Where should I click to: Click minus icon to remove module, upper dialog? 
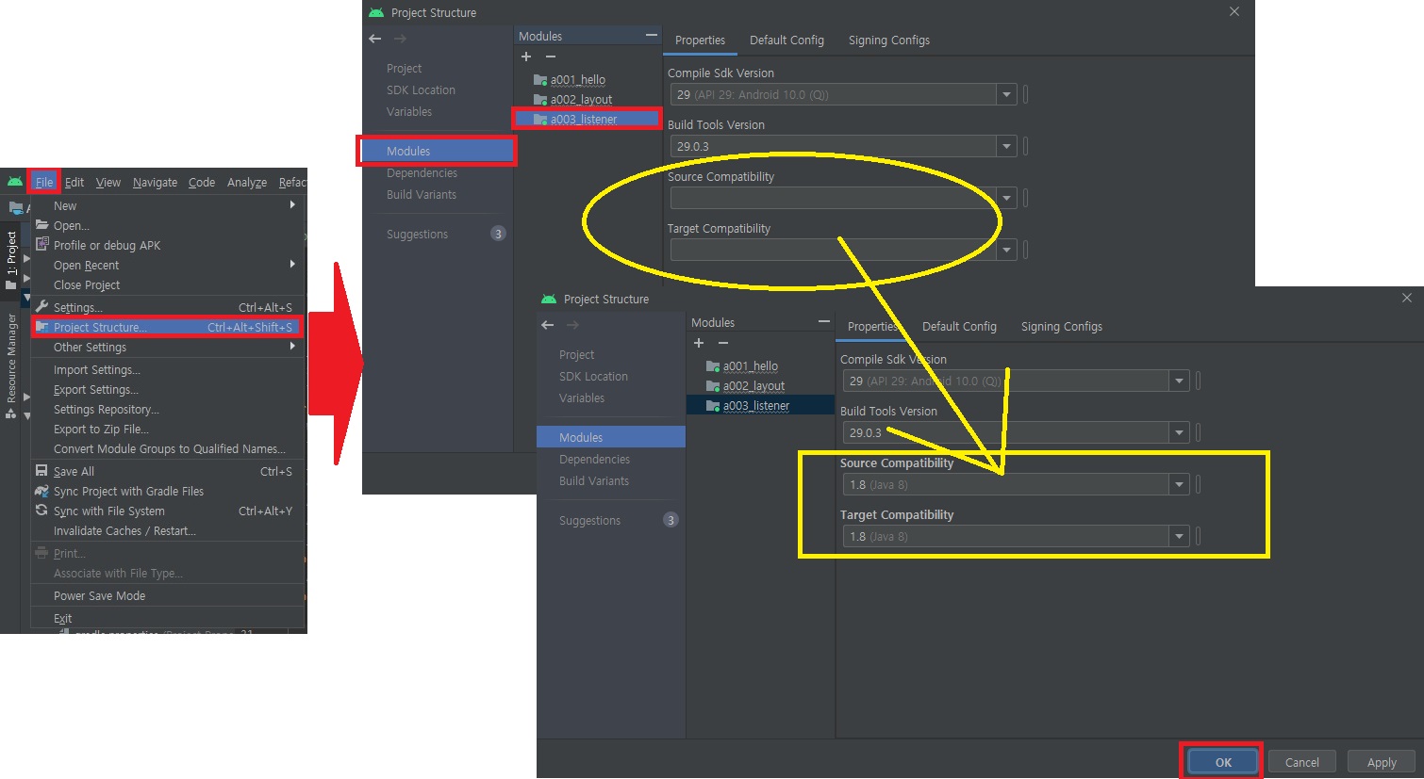pyautogui.click(x=551, y=57)
